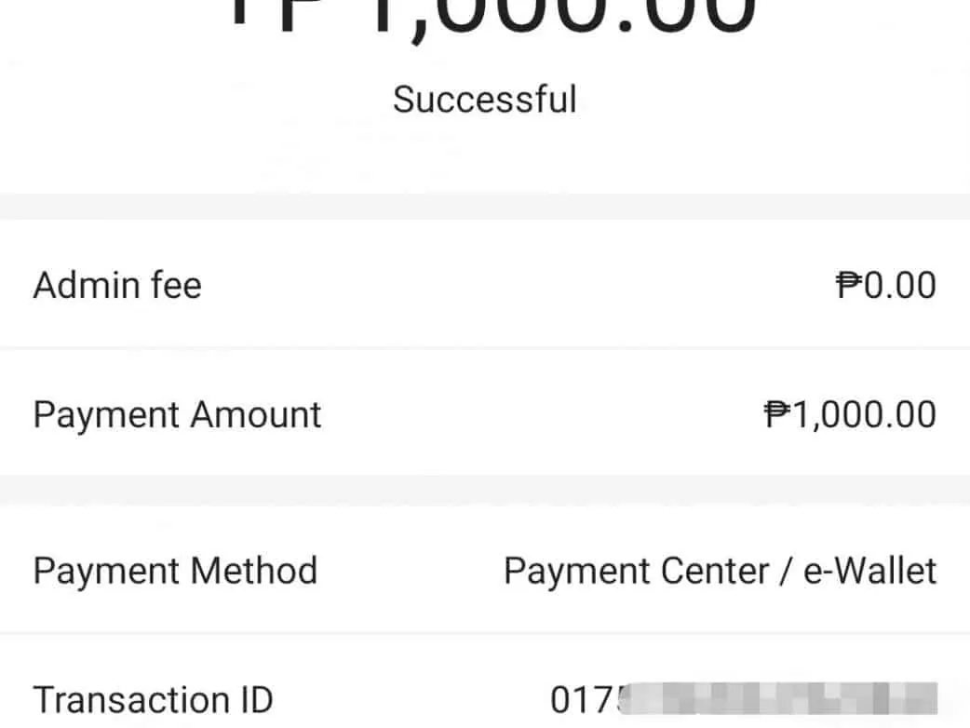Click the ₱0.00 admin fee value
The width and height of the screenshot is (970, 728).
click(885, 285)
